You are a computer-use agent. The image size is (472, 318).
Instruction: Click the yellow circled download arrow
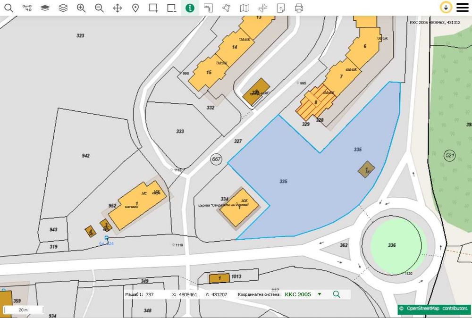tap(446, 8)
